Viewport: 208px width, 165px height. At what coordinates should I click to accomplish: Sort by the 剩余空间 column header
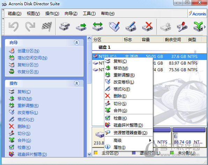click(175, 40)
